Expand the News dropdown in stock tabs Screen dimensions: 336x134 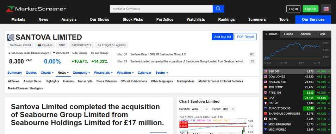point(63,73)
